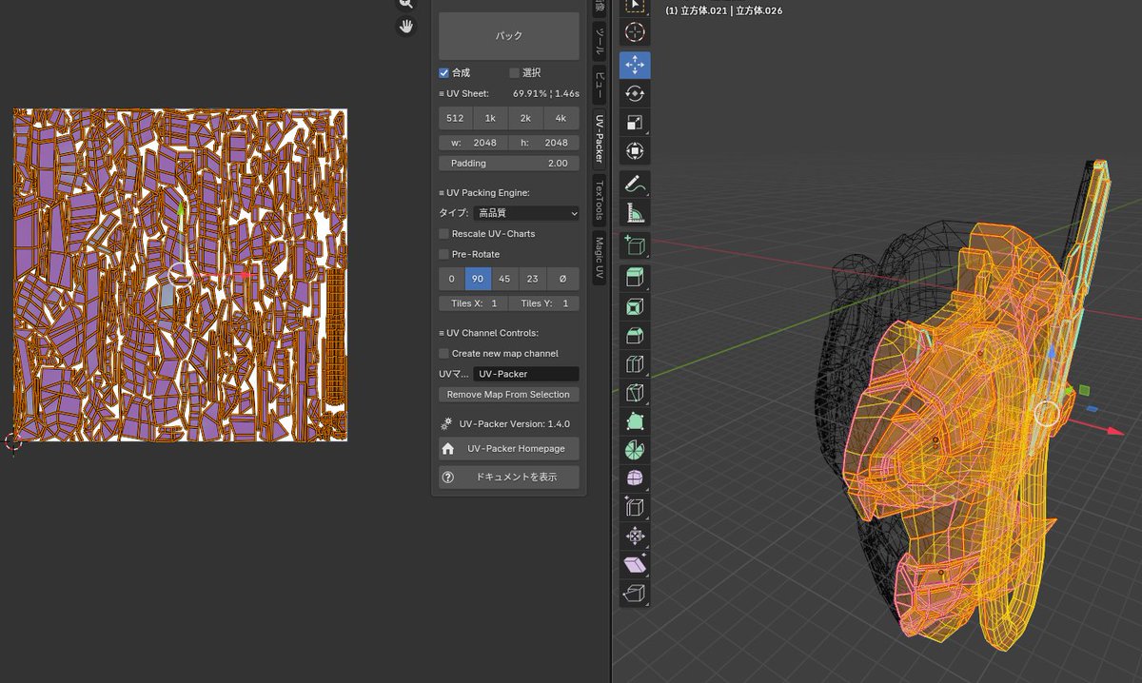The height and width of the screenshot is (683, 1142).
Task: Click the Padding value slider
Action: click(x=508, y=164)
